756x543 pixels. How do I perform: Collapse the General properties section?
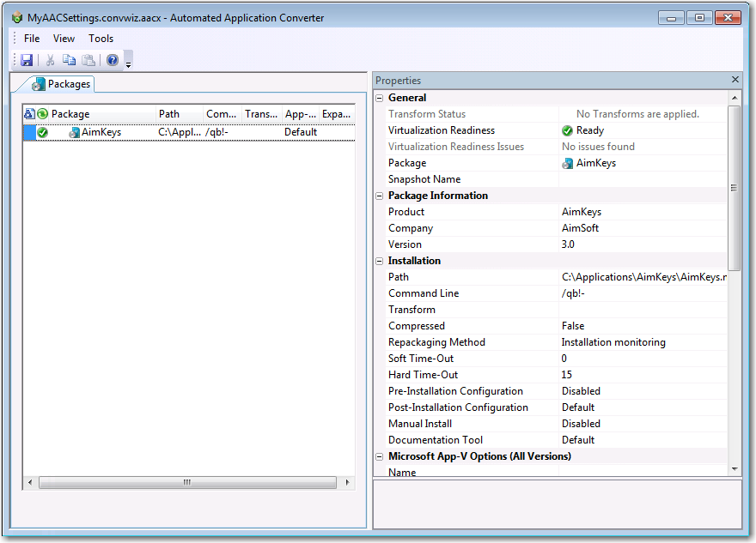coord(380,98)
